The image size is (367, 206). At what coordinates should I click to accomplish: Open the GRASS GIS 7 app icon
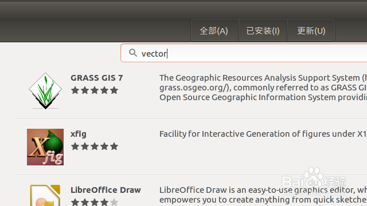[x=45, y=91]
